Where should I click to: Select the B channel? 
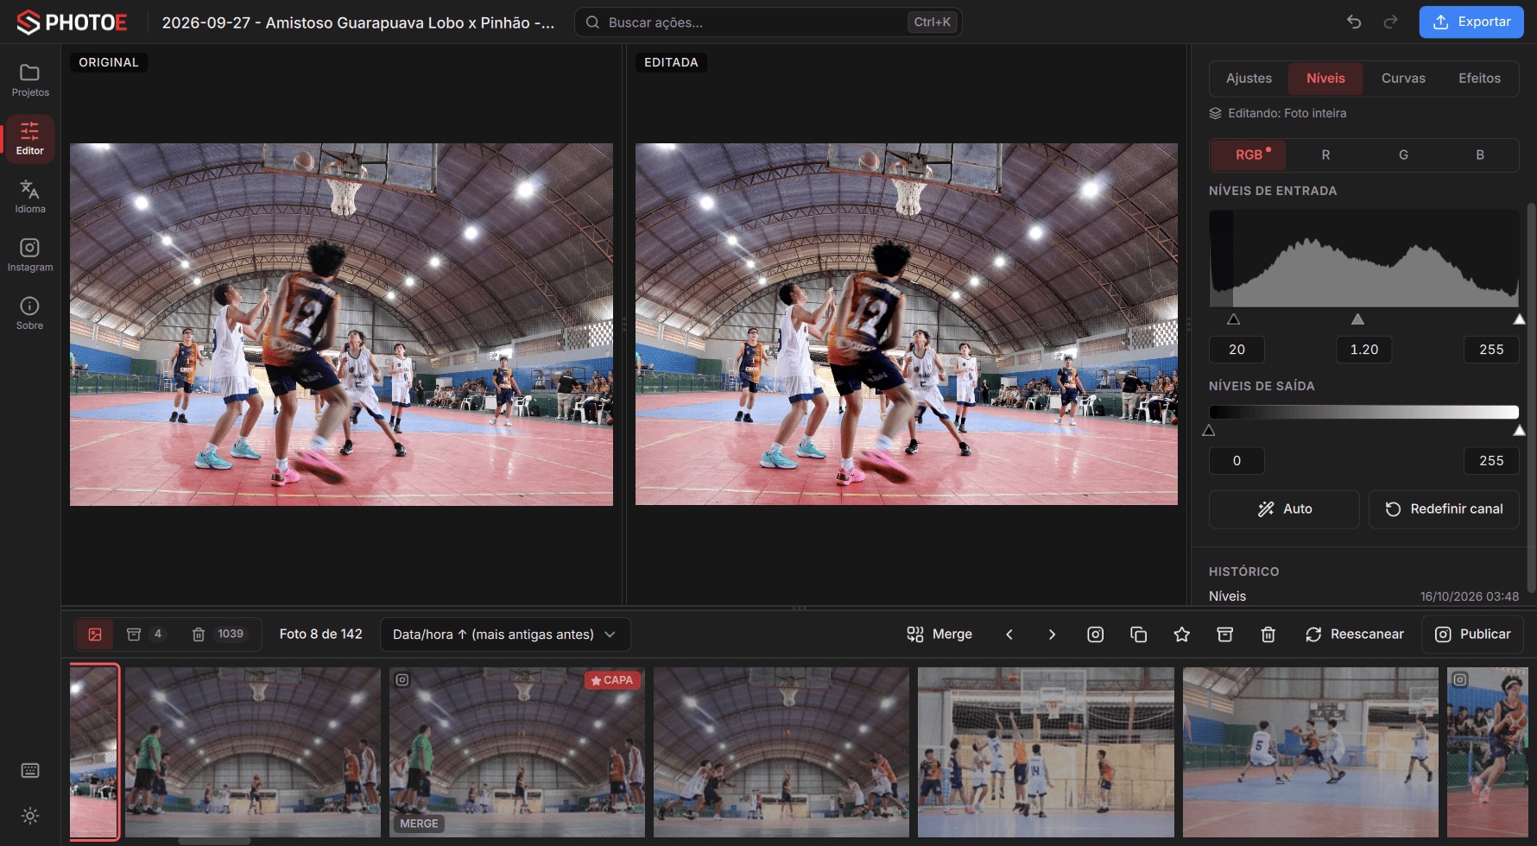[x=1480, y=155]
